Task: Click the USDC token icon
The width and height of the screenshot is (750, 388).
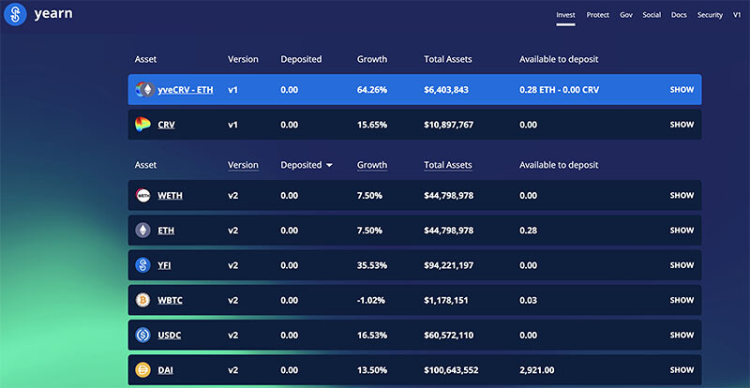Action: 143,335
